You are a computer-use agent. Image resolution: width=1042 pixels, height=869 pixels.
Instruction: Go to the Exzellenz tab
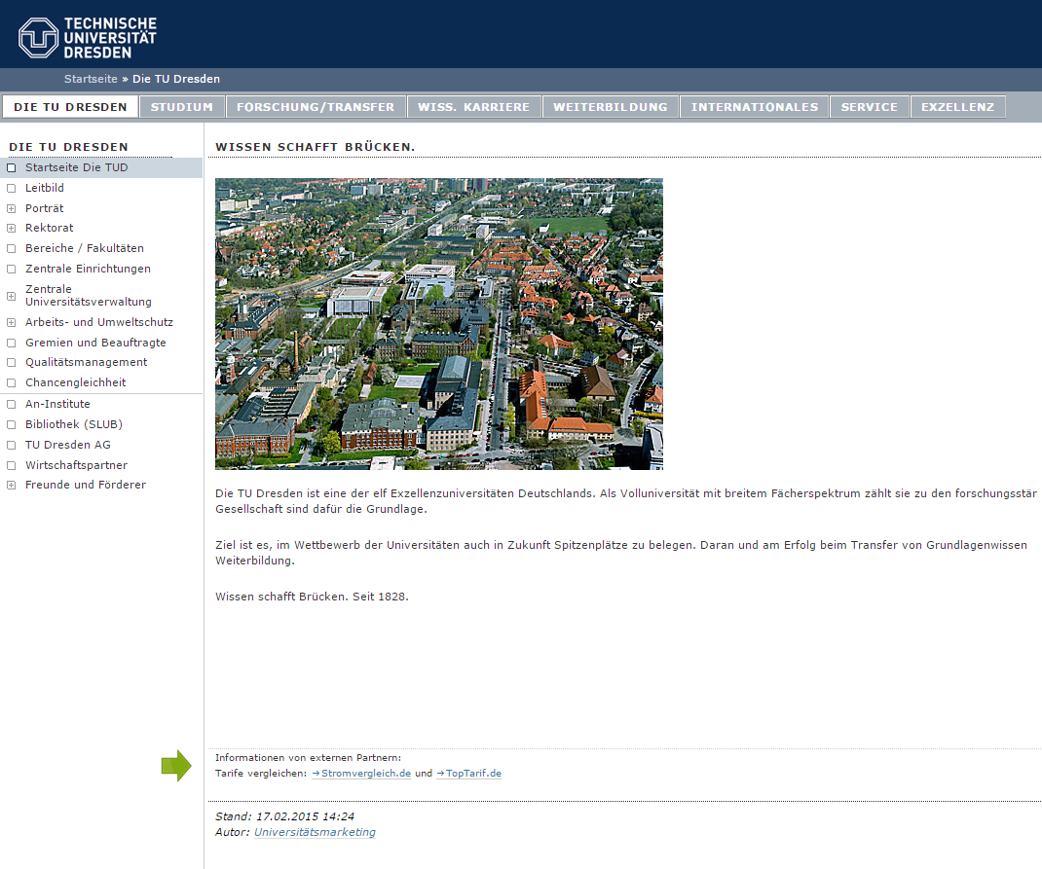(957, 107)
